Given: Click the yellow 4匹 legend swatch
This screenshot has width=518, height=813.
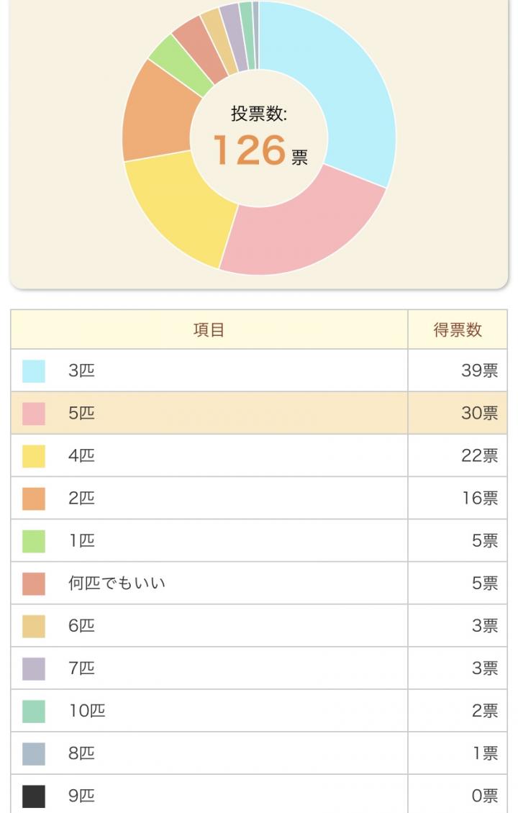Looking at the screenshot, I should [x=34, y=456].
